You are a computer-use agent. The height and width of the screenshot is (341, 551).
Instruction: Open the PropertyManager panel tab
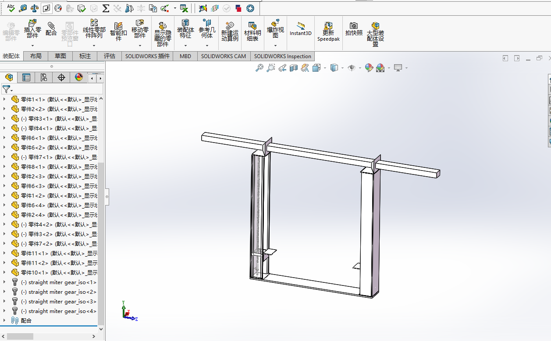point(26,78)
